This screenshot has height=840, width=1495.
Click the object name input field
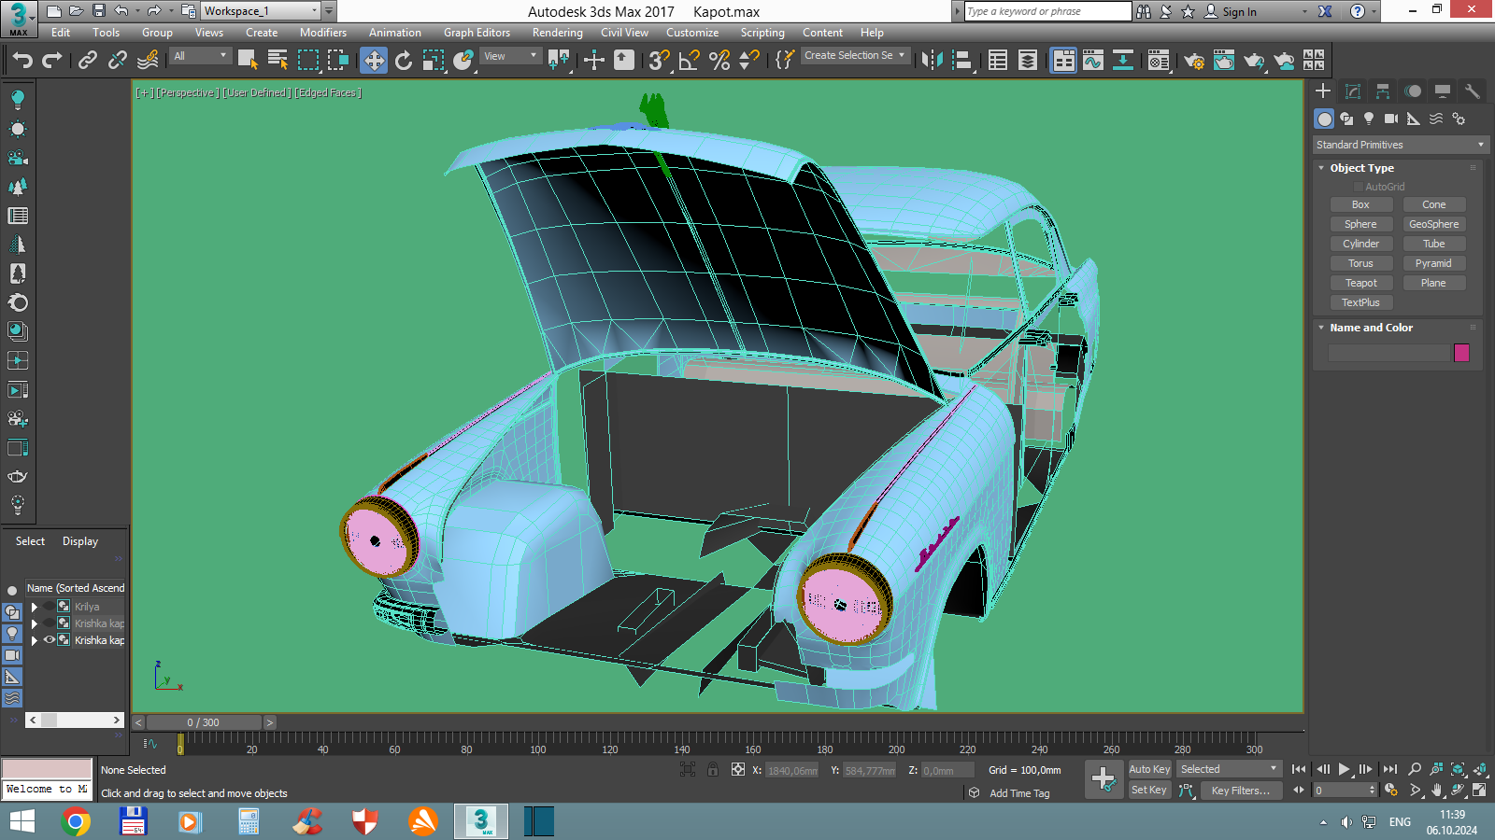click(x=1389, y=353)
